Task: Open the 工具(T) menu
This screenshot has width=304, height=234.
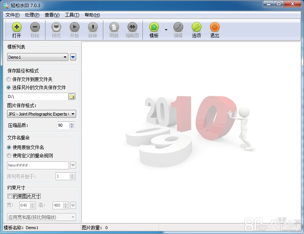Action: pyautogui.click(x=72, y=15)
